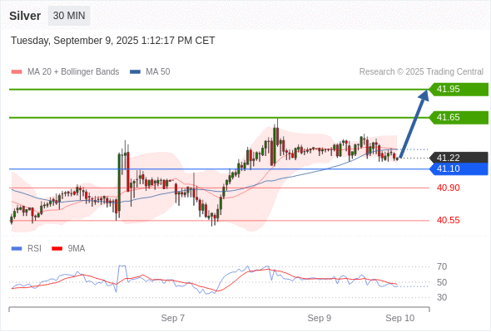The height and width of the screenshot is (332, 491).
Task: Click the blue MA 50 legend swatch
Action: click(135, 72)
